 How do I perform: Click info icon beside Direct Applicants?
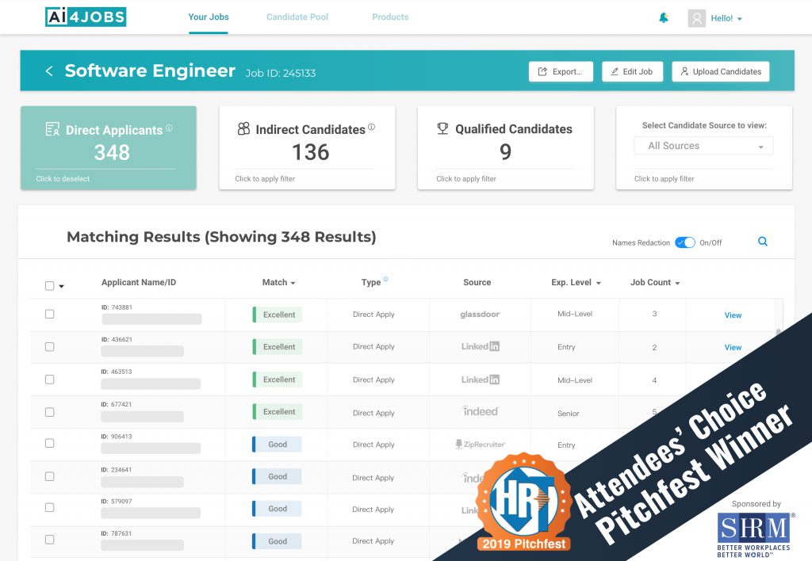169,128
